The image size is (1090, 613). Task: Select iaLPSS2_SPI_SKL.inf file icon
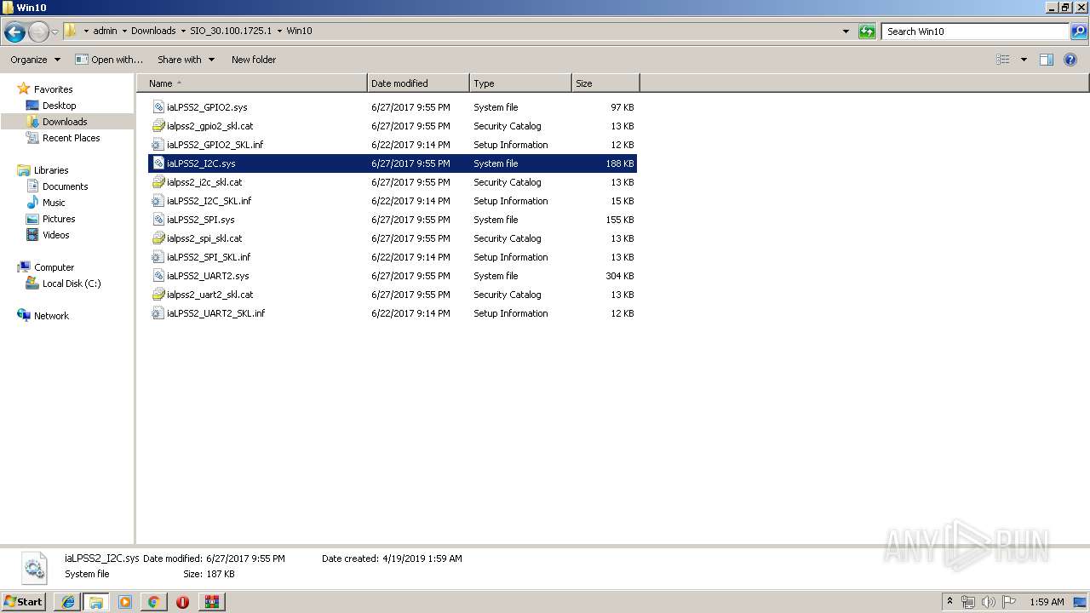pyautogui.click(x=158, y=257)
